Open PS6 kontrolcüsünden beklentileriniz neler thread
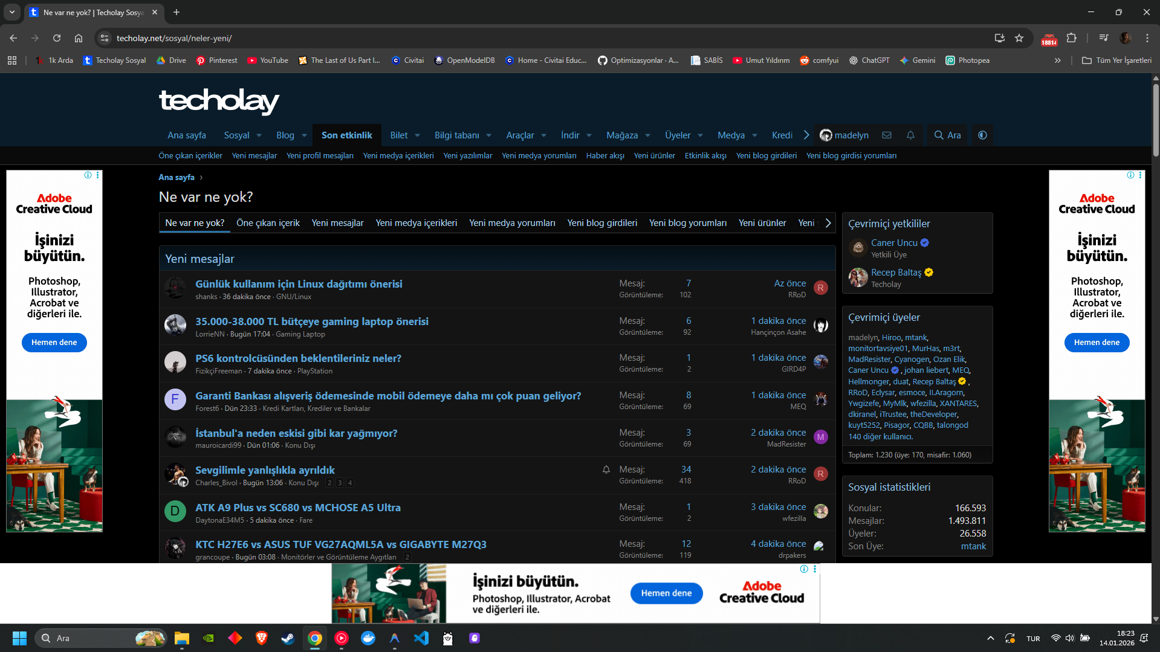Screen dimensions: 1160x652 tap(298, 358)
